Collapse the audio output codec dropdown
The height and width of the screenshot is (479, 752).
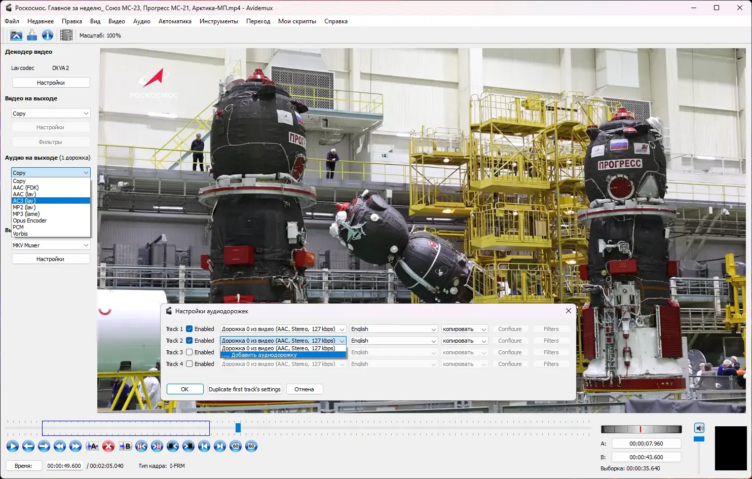(x=51, y=173)
